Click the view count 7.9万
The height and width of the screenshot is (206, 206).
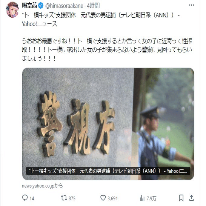pos(151,198)
